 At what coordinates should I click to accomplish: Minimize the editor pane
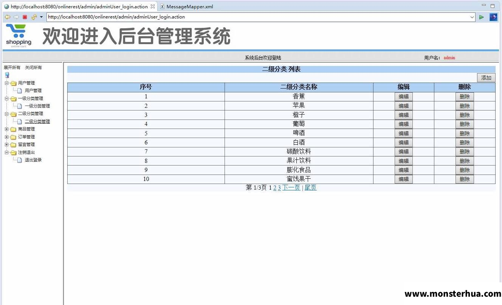coord(484,6)
